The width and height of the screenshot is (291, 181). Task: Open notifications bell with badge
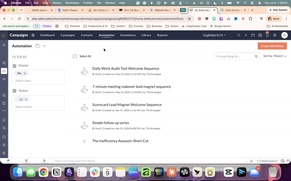[267, 35]
